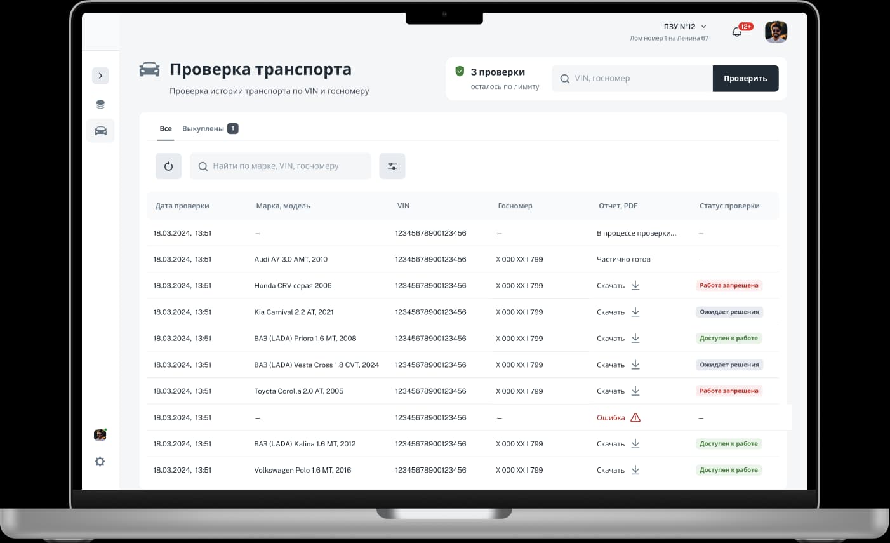
Task: Click the Отчет, PDF column header
Action: point(618,206)
